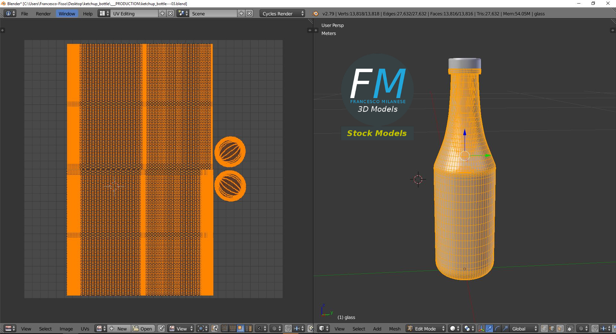Screen dimensions: 616x334
Task: Open the UVs menu in the UV editor
Action: 85,329
